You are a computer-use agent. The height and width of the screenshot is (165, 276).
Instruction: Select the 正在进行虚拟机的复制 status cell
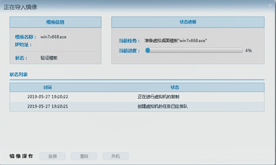coord(158,97)
